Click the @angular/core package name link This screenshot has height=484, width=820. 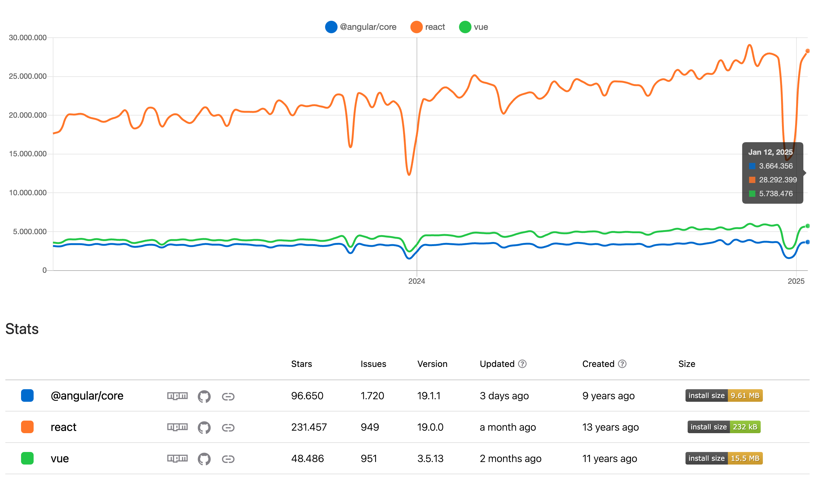click(x=87, y=395)
